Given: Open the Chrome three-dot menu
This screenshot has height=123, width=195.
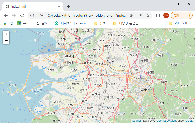Looking at the screenshot, I should coord(189,15).
